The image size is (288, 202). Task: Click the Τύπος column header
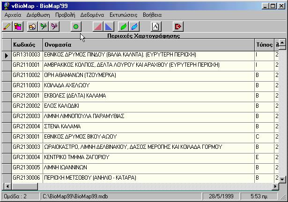pyautogui.click(x=264, y=45)
